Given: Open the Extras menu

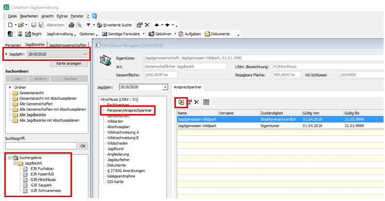Looking at the screenshot, I should click(x=62, y=16).
